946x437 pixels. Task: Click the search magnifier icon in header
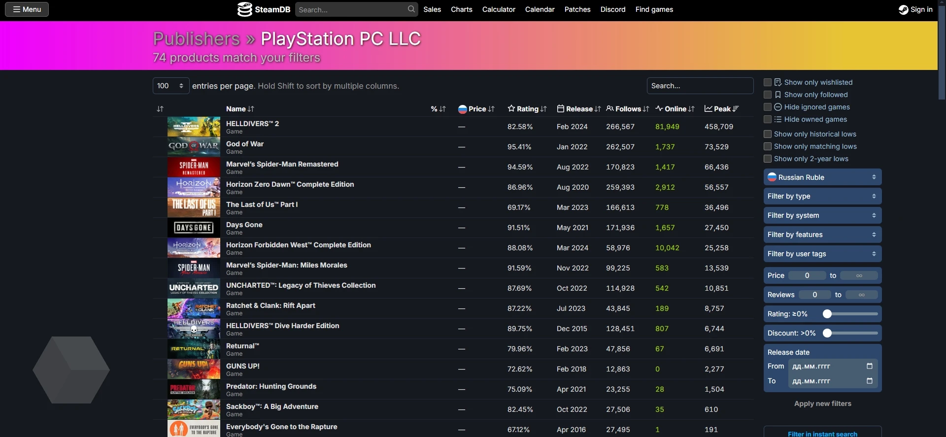click(x=411, y=9)
